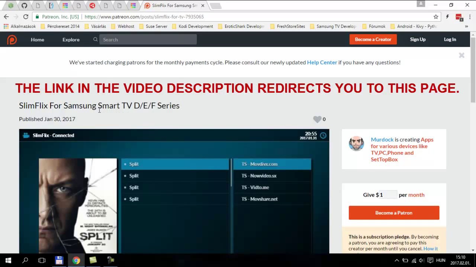
Task: Switch to the red share icon tab
Action: click(92, 6)
